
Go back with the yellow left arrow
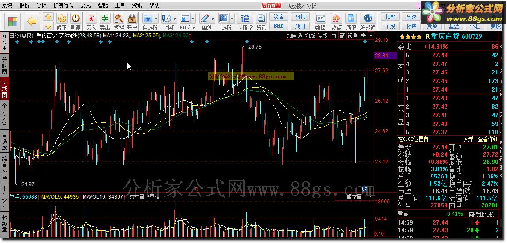point(32,21)
